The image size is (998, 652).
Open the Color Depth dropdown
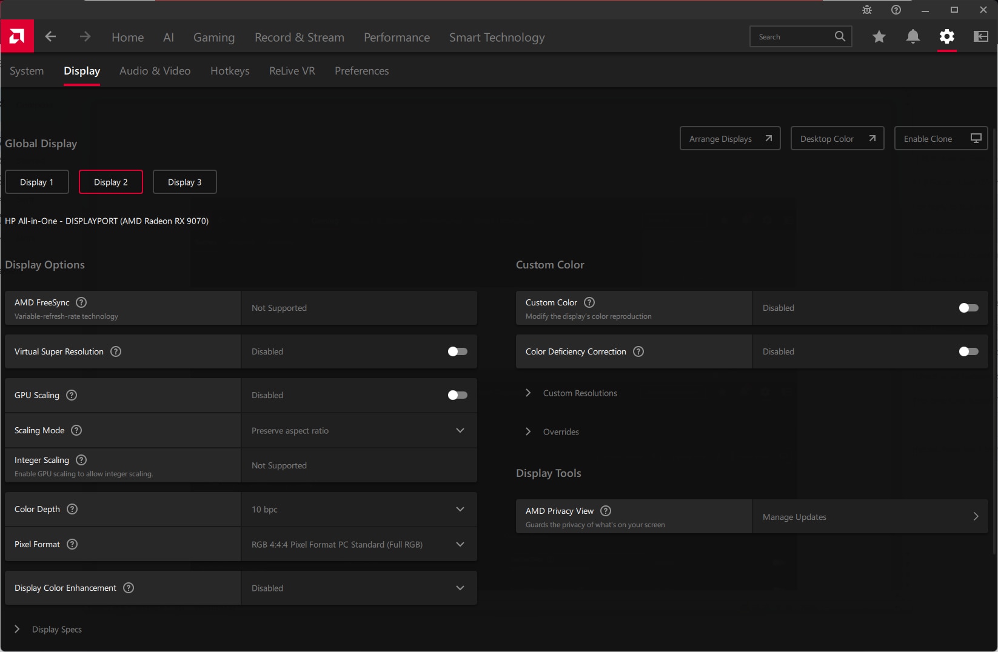point(359,510)
